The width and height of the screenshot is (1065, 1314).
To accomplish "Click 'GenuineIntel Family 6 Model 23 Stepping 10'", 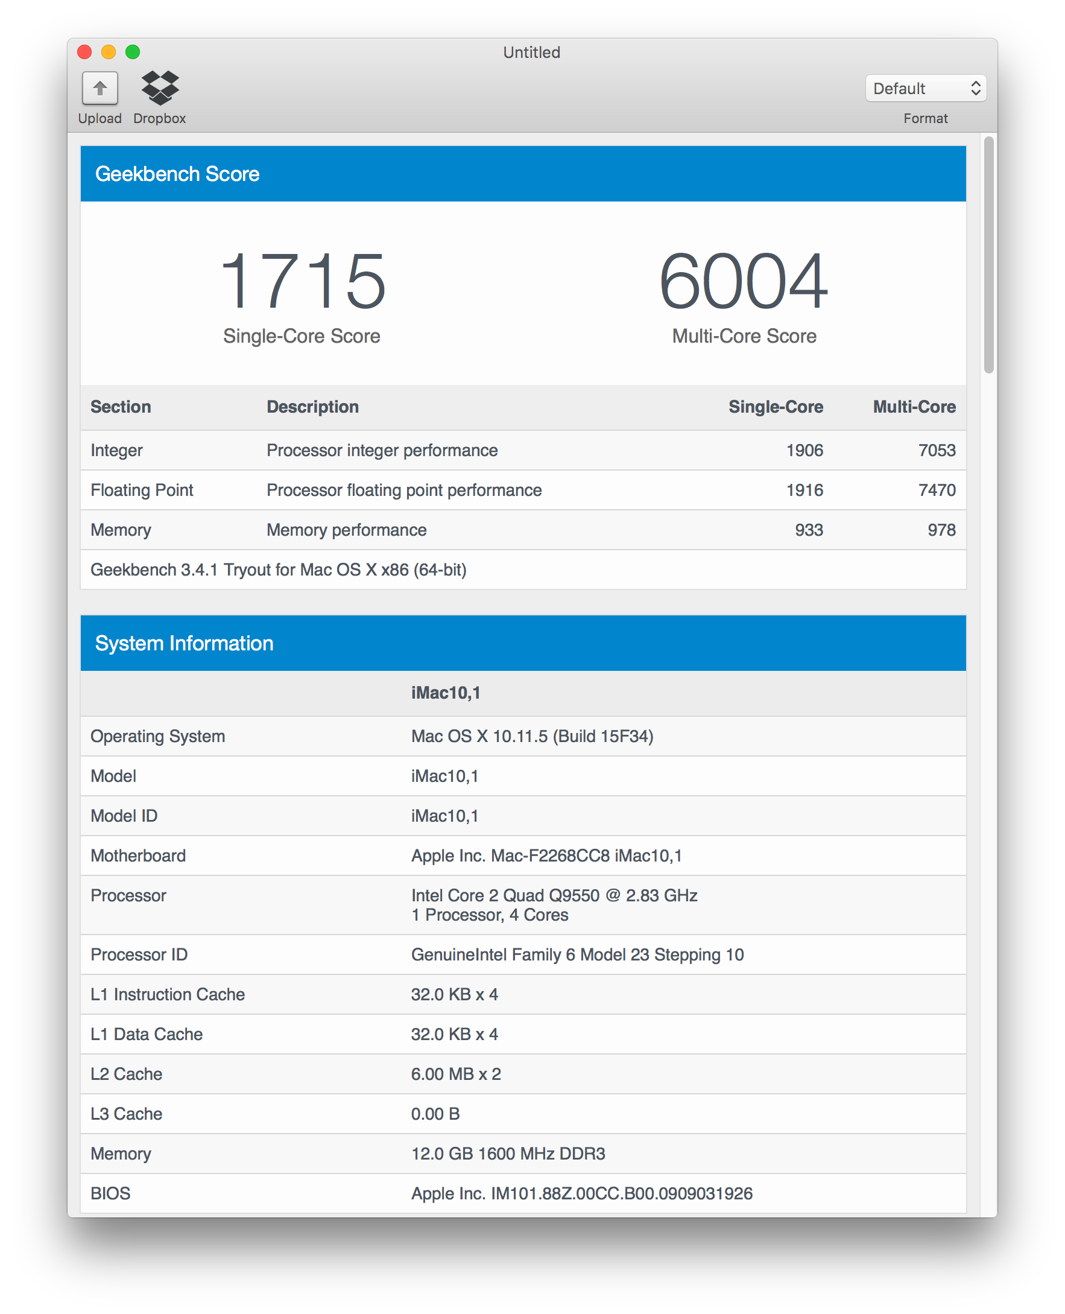I will coord(577,954).
